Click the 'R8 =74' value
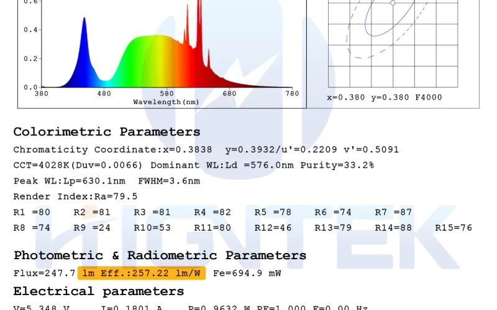Image resolution: width=497 pixels, height=310 pixels. pos(32,228)
